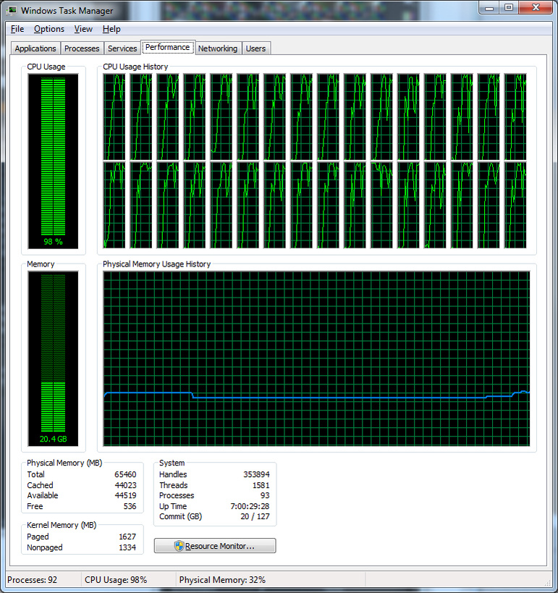Click the Memory 20.4 GB gauge
Viewport: 558px width, 593px height.
click(53, 358)
